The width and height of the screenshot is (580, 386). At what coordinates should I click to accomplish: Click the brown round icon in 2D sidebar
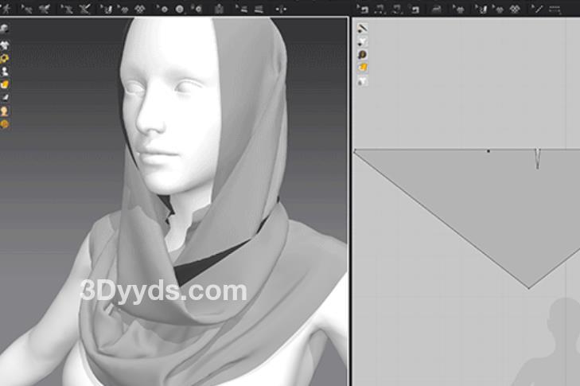pos(362,55)
